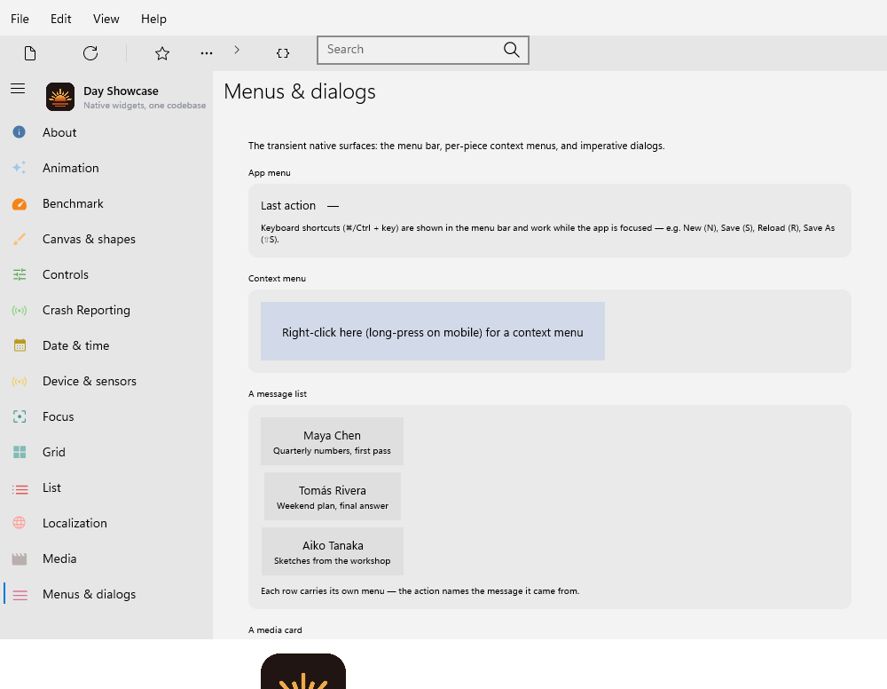The width and height of the screenshot is (887, 689).
Task: Navigate to Animation in sidebar
Action: coord(71,168)
